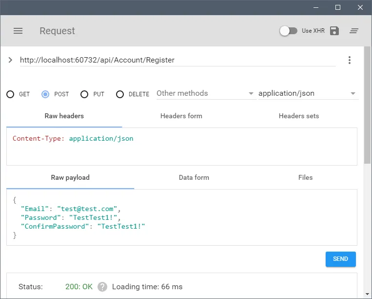The width and height of the screenshot is (372, 299).
Task: Click the "ConfirmPassword" key in payload
Action: 55,227
